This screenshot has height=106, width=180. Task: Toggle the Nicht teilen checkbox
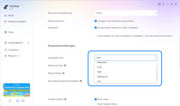[x=96, y=99]
